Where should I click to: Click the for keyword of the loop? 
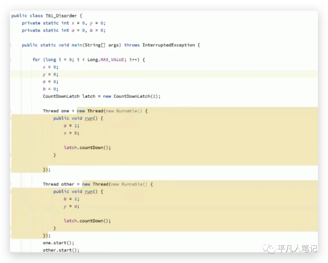tap(36, 60)
